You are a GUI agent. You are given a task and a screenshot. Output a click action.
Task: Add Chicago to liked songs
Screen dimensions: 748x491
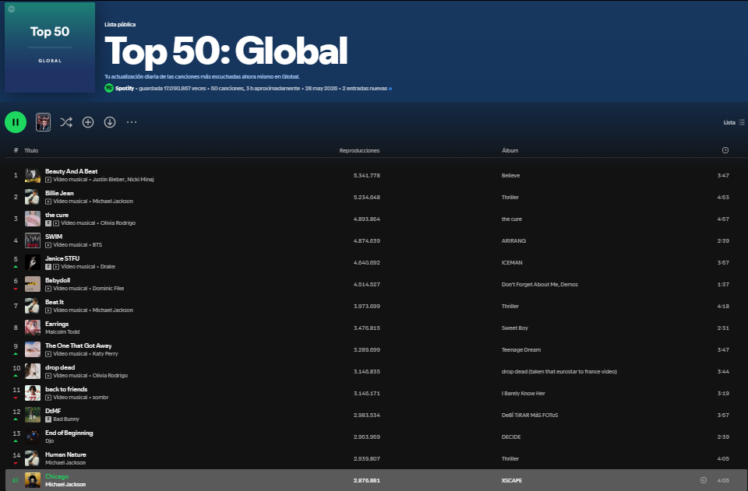(x=703, y=480)
